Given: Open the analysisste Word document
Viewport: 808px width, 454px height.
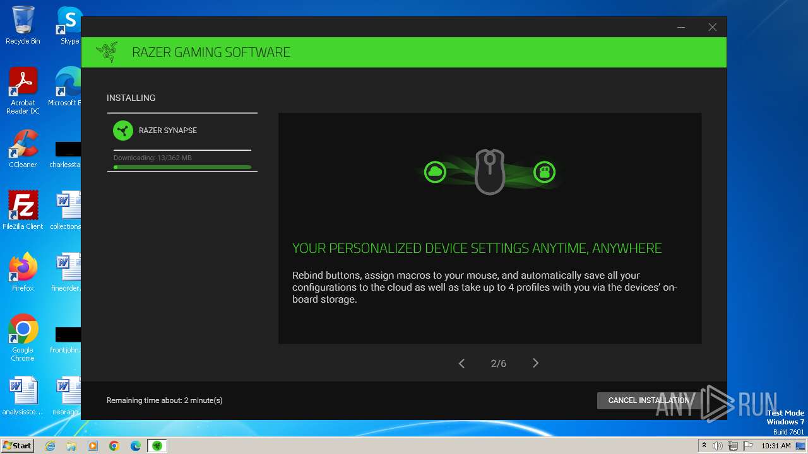Looking at the screenshot, I should coord(23,396).
